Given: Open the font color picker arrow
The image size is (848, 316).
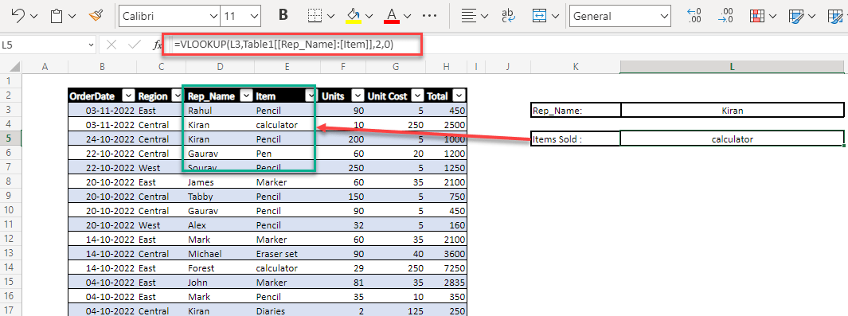Looking at the screenshot, I should pos(408,16).
